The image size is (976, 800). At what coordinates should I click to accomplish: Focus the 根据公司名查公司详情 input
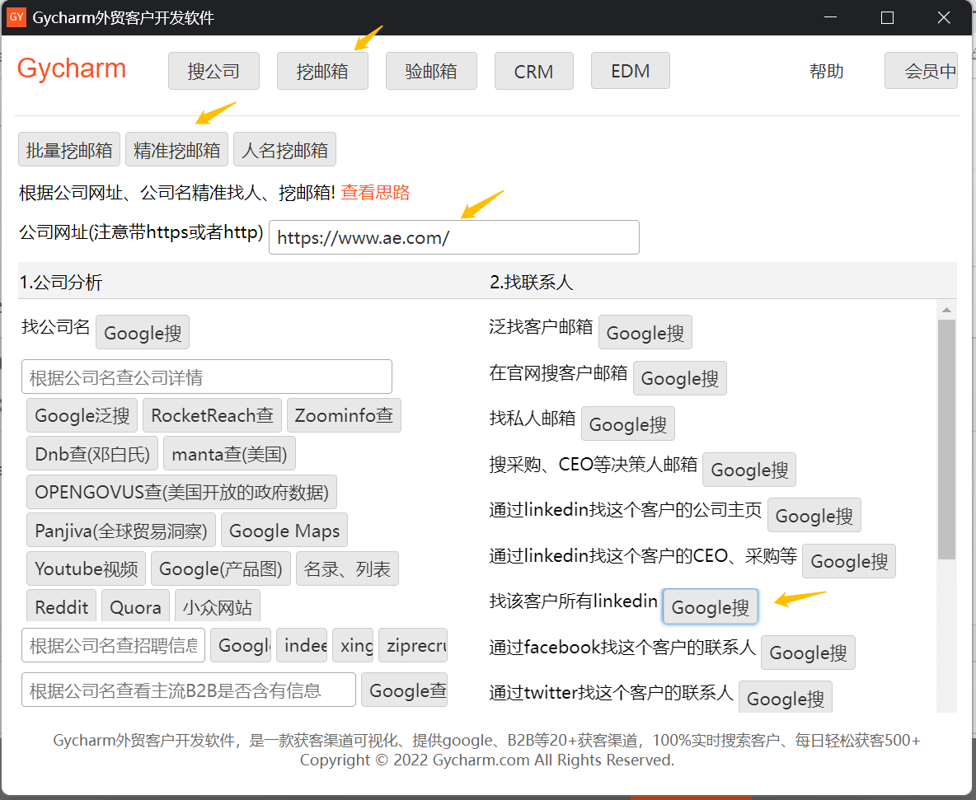click(207, 377)
